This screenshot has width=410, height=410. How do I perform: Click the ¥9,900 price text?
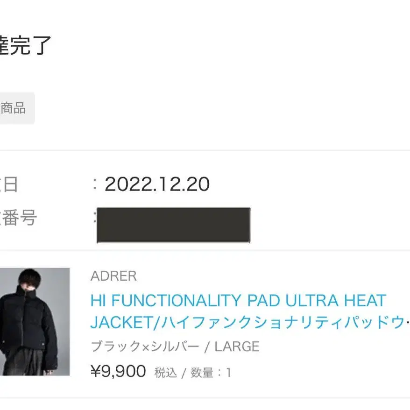tap(118, 371)
